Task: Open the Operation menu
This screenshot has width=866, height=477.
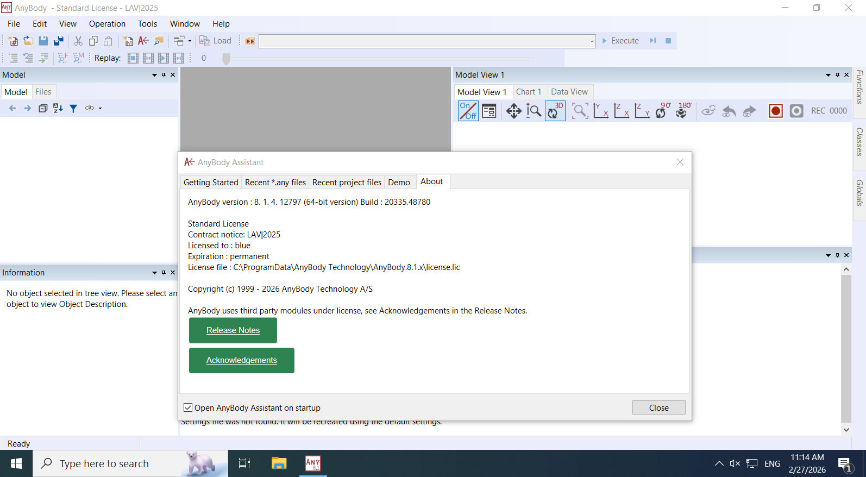Action: click(x=107, y=24)
